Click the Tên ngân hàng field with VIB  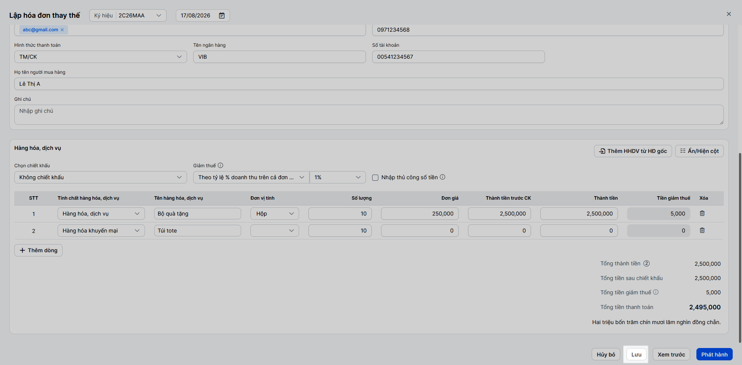pyautogui.click(x=279, y=57)
